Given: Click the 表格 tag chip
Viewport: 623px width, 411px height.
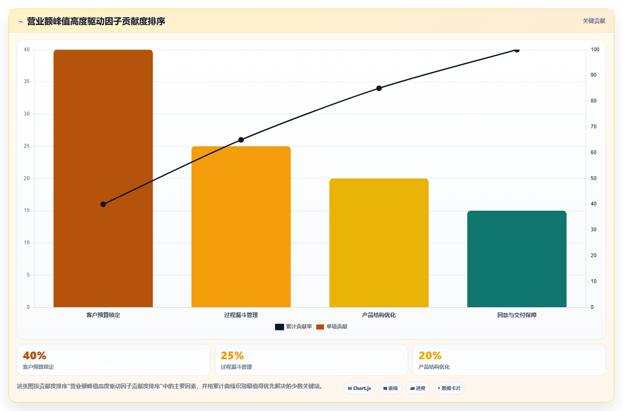Looking at the screenshot, I should (x=390, y=388).
